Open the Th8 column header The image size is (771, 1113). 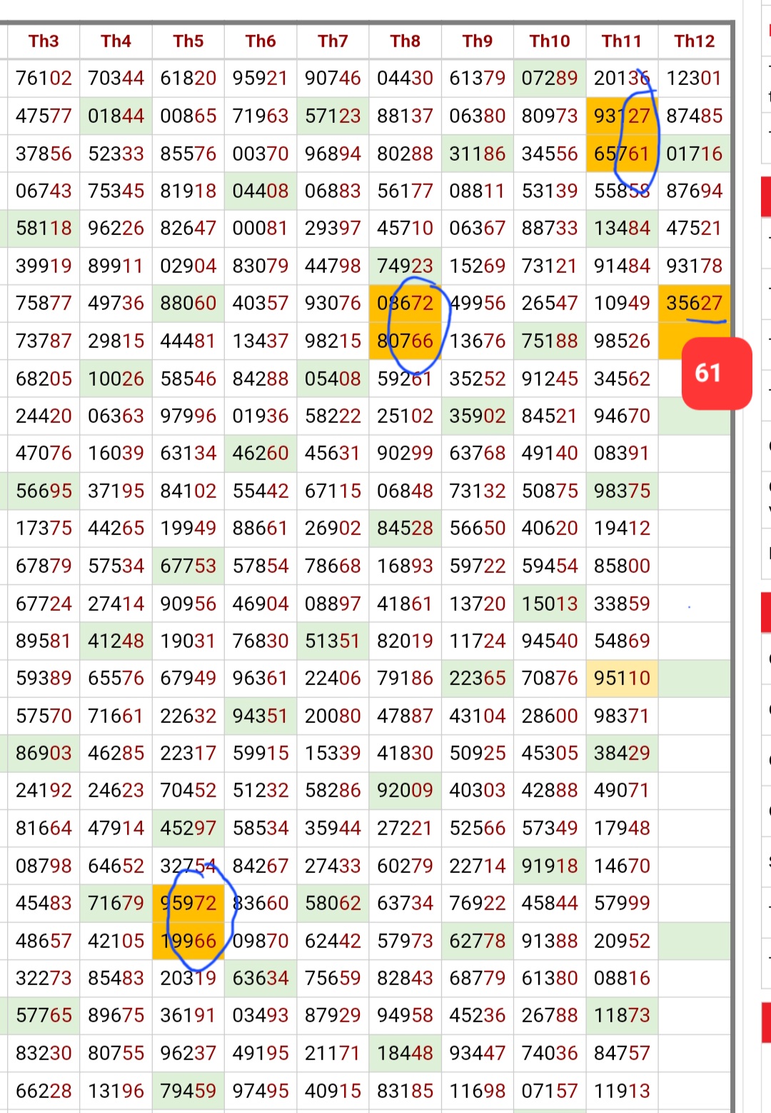(405, 41)
